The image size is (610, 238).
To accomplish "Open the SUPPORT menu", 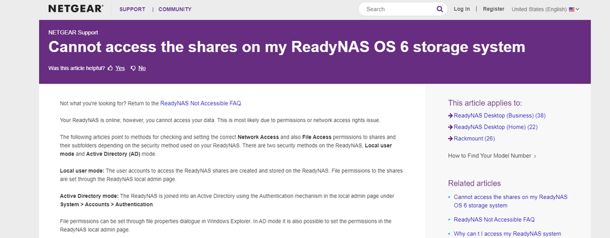I will point(132,9).
